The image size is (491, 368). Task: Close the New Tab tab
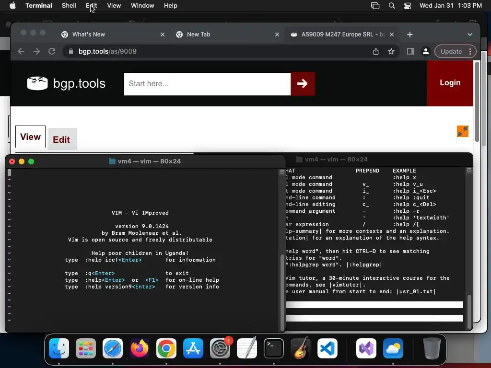pos(277,34)
